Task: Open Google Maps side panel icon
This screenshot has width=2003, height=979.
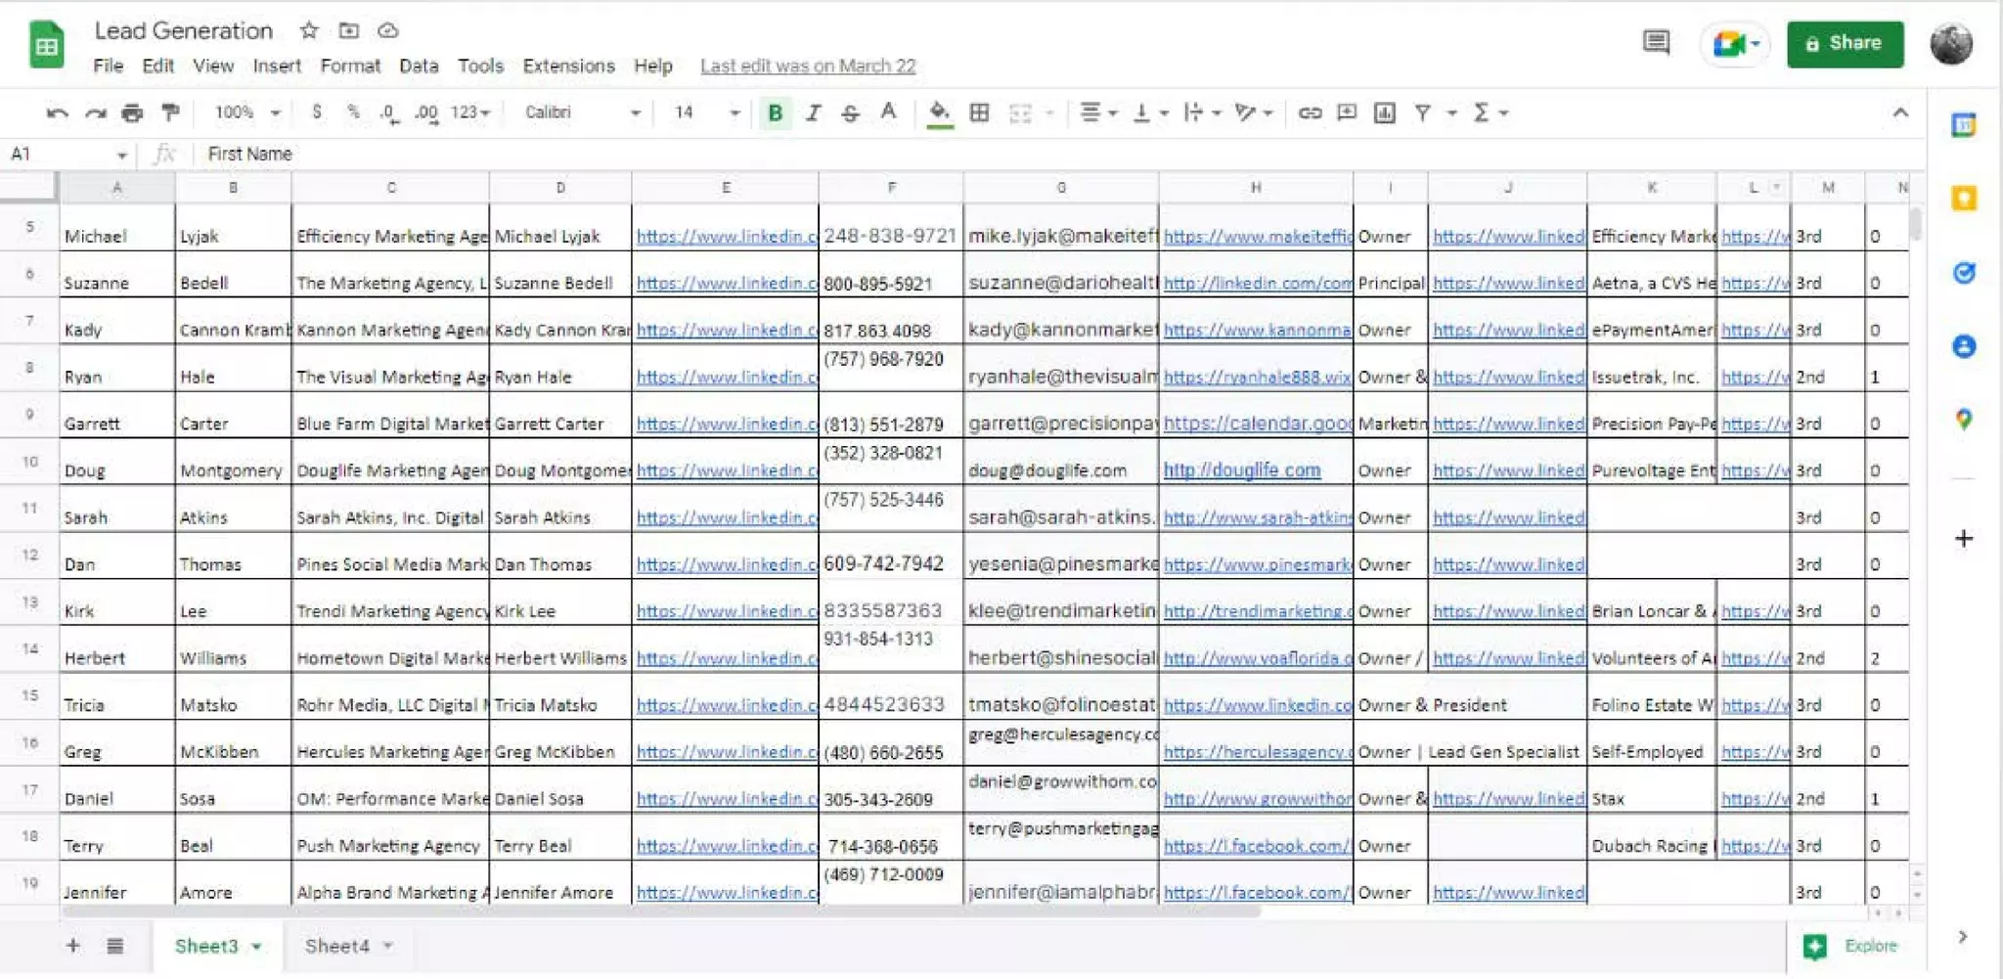Action: tap(1963, 420)
